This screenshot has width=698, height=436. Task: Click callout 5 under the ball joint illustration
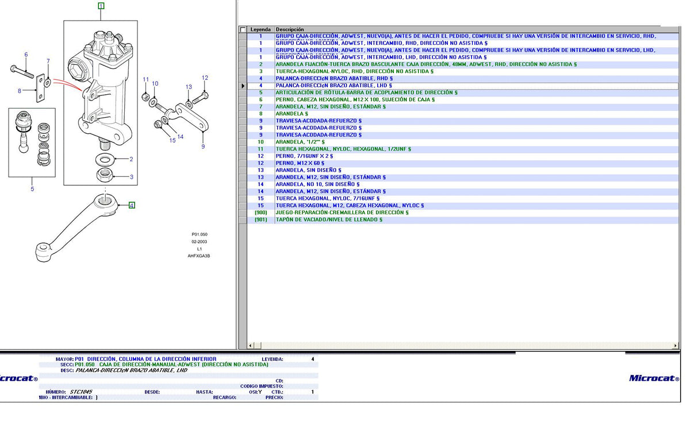[32, 189]
